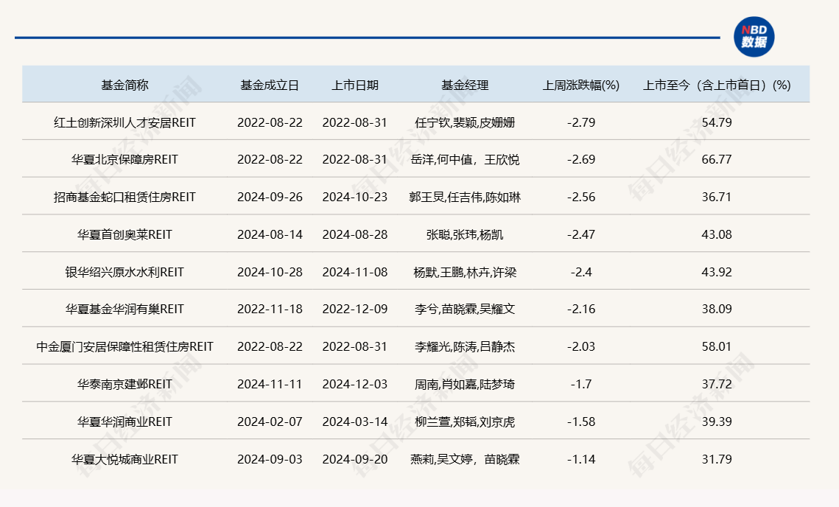The image size is (839, 507).
Task: Click since-listing return 66.77
Action: coord(717,159)
